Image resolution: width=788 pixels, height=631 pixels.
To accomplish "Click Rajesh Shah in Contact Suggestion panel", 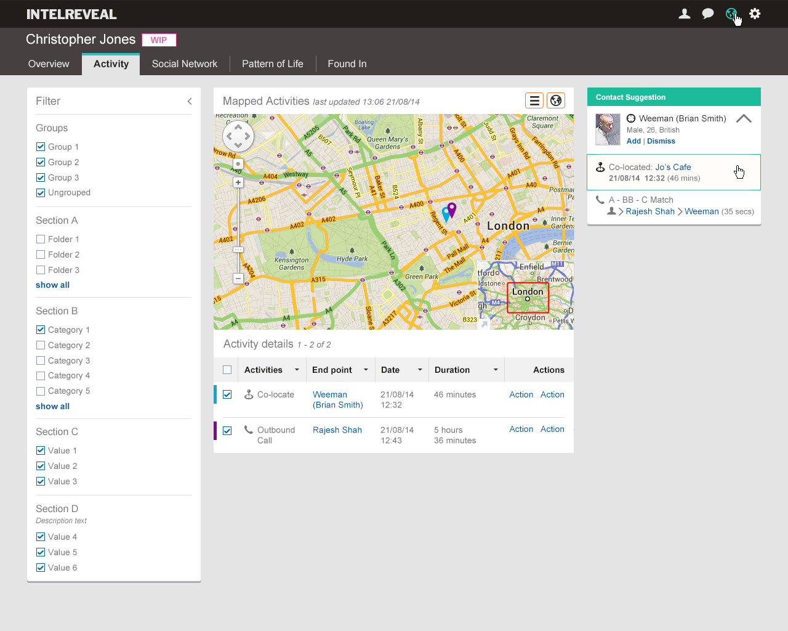I will click(x=650, y=211).
